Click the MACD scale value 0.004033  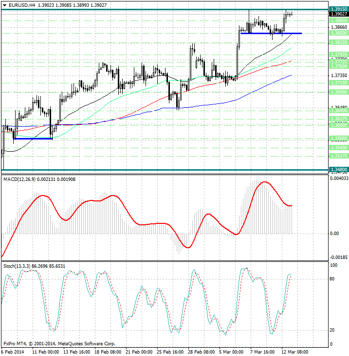(339, 178)
